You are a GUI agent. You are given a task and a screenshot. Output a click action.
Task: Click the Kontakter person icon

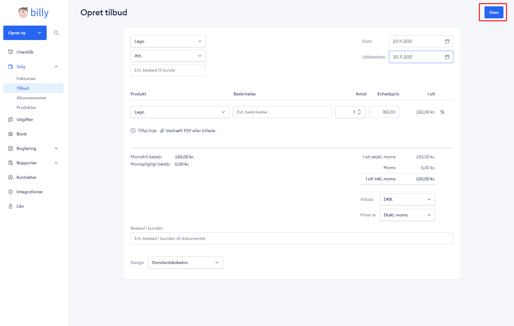point(11,177)
